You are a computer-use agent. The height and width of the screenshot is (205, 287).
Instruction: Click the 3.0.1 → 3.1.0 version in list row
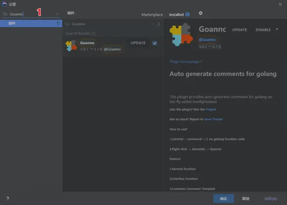click(x=91, y=49)
